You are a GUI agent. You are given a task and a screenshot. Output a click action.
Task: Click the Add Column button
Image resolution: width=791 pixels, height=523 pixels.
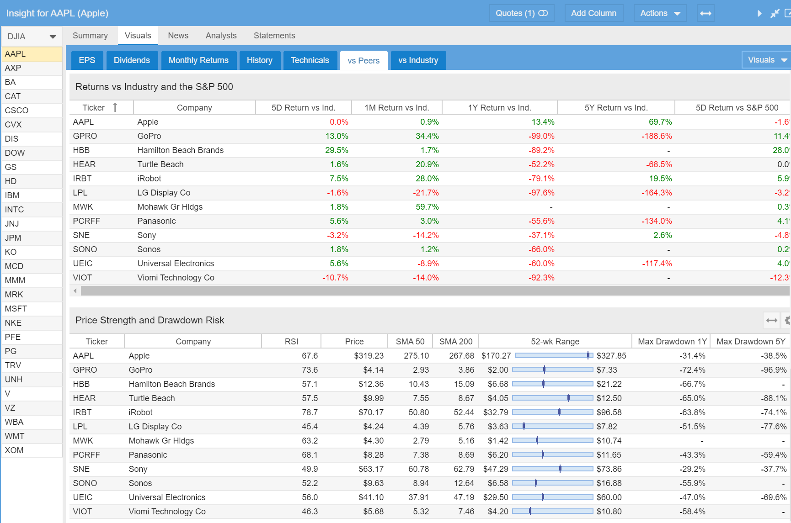coord(593,13)
